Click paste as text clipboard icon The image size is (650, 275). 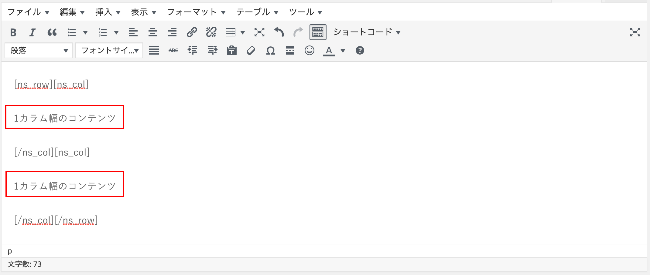click(231, 51)
